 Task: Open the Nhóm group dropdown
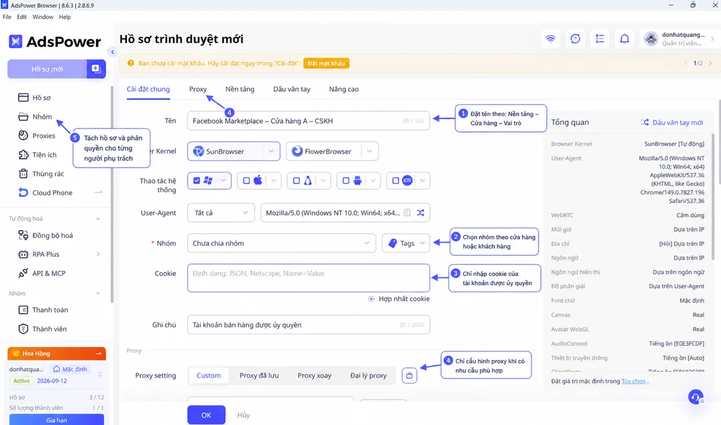[281, 243]
